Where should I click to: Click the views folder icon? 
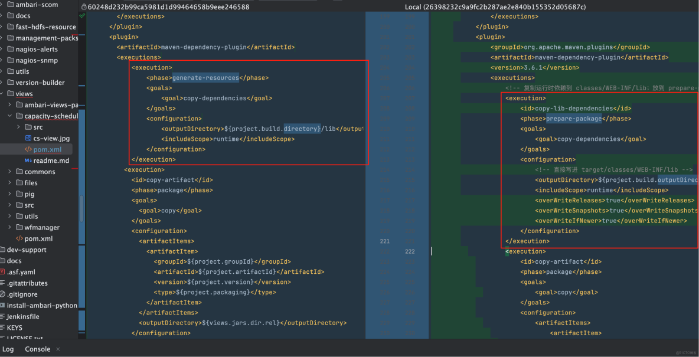coord(11,94)
